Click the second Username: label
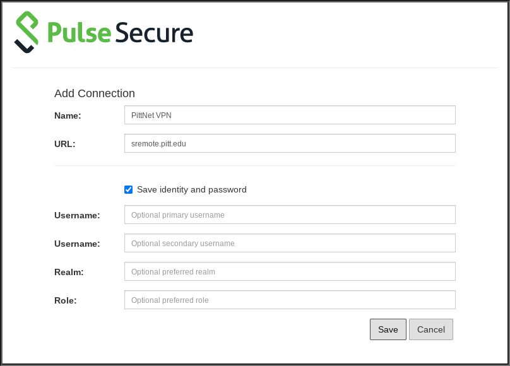 [x=77, y=244]
